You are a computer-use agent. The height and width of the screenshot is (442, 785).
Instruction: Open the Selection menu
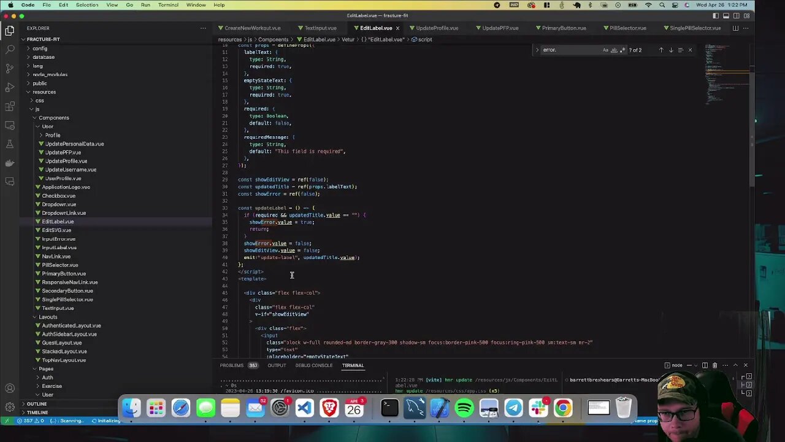pyautogui.click(x=87, y=5)
